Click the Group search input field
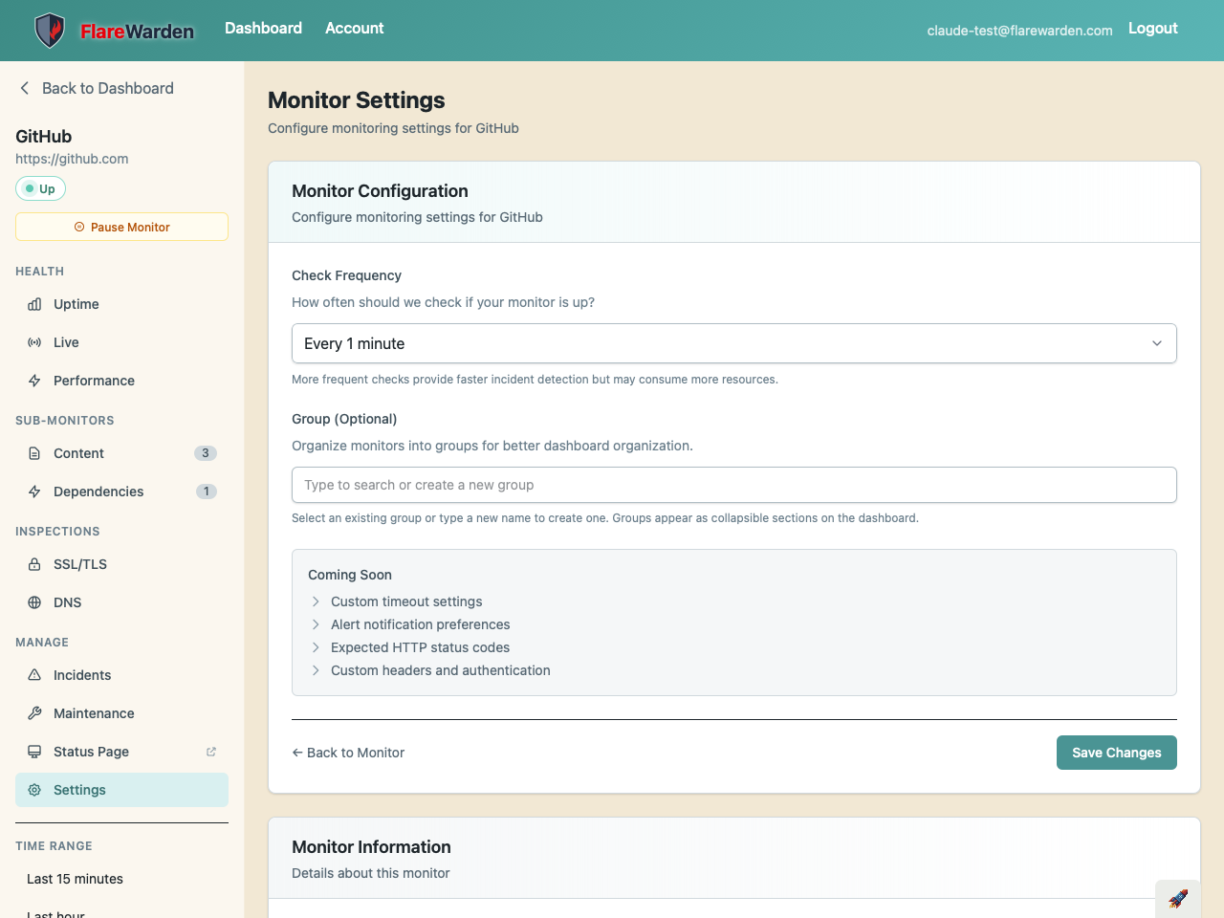The width and height of the screenshot is (1224, 918). (733, 485)
